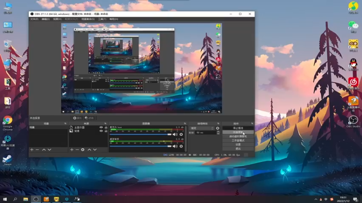Open the QQ penguin desktop icon
The width and height of the screenshot is (362, 203).
click(x=353, y=65)
